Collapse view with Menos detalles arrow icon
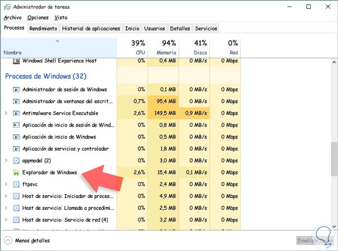The width and height of the screenshot is (338, 251). (x=8, y=240)
